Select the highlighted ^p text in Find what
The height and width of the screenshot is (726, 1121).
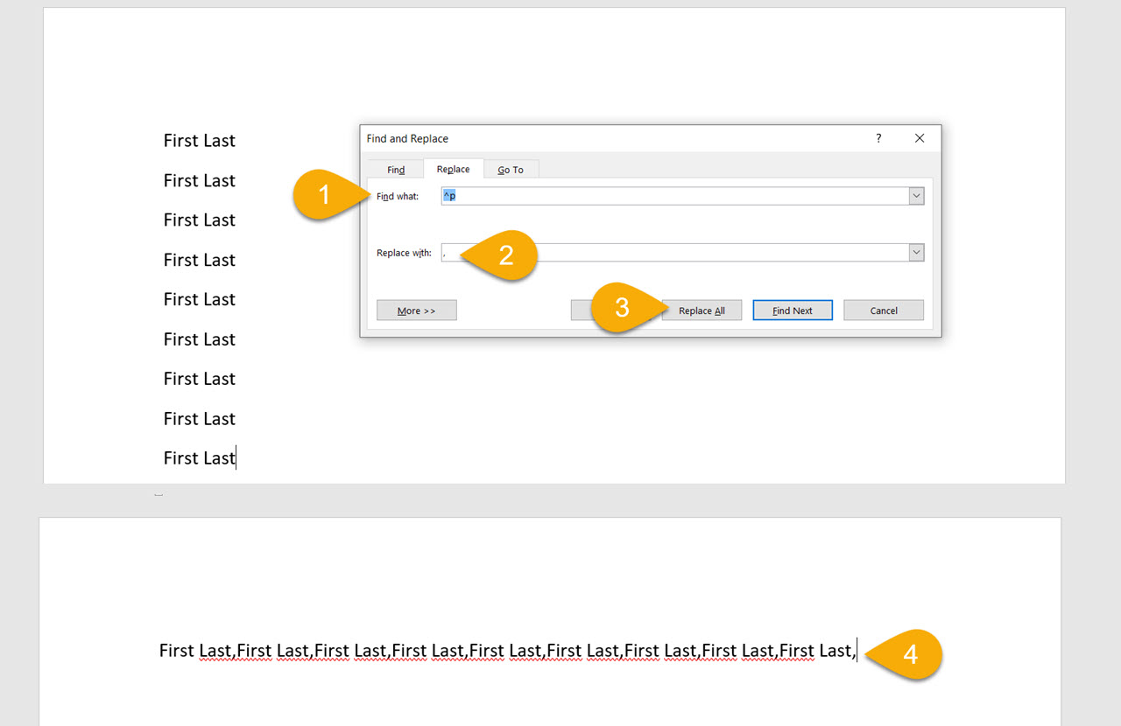449,195
